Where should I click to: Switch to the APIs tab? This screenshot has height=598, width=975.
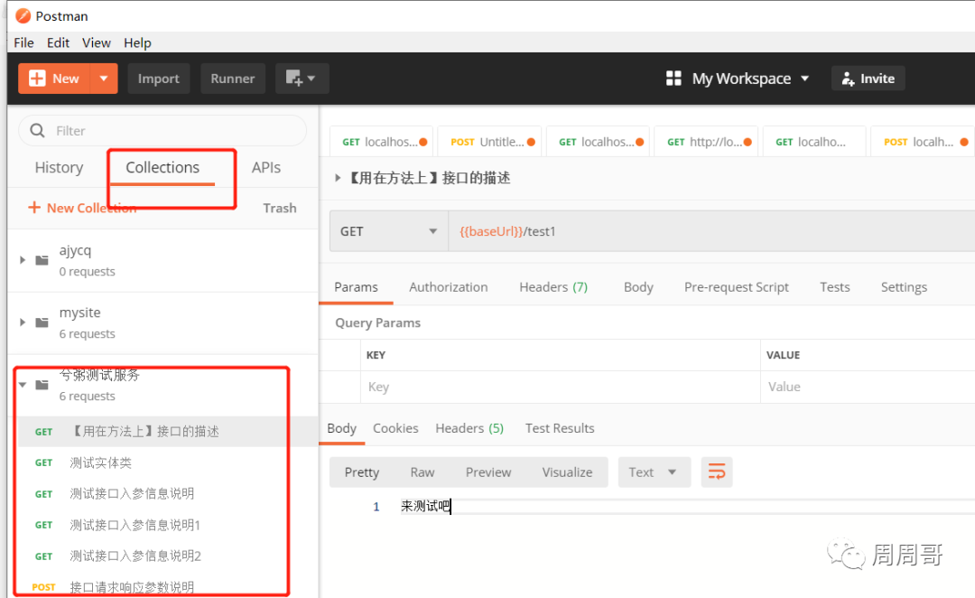266,167
